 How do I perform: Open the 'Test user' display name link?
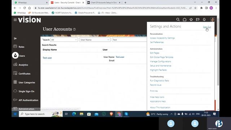pos(47,58)
